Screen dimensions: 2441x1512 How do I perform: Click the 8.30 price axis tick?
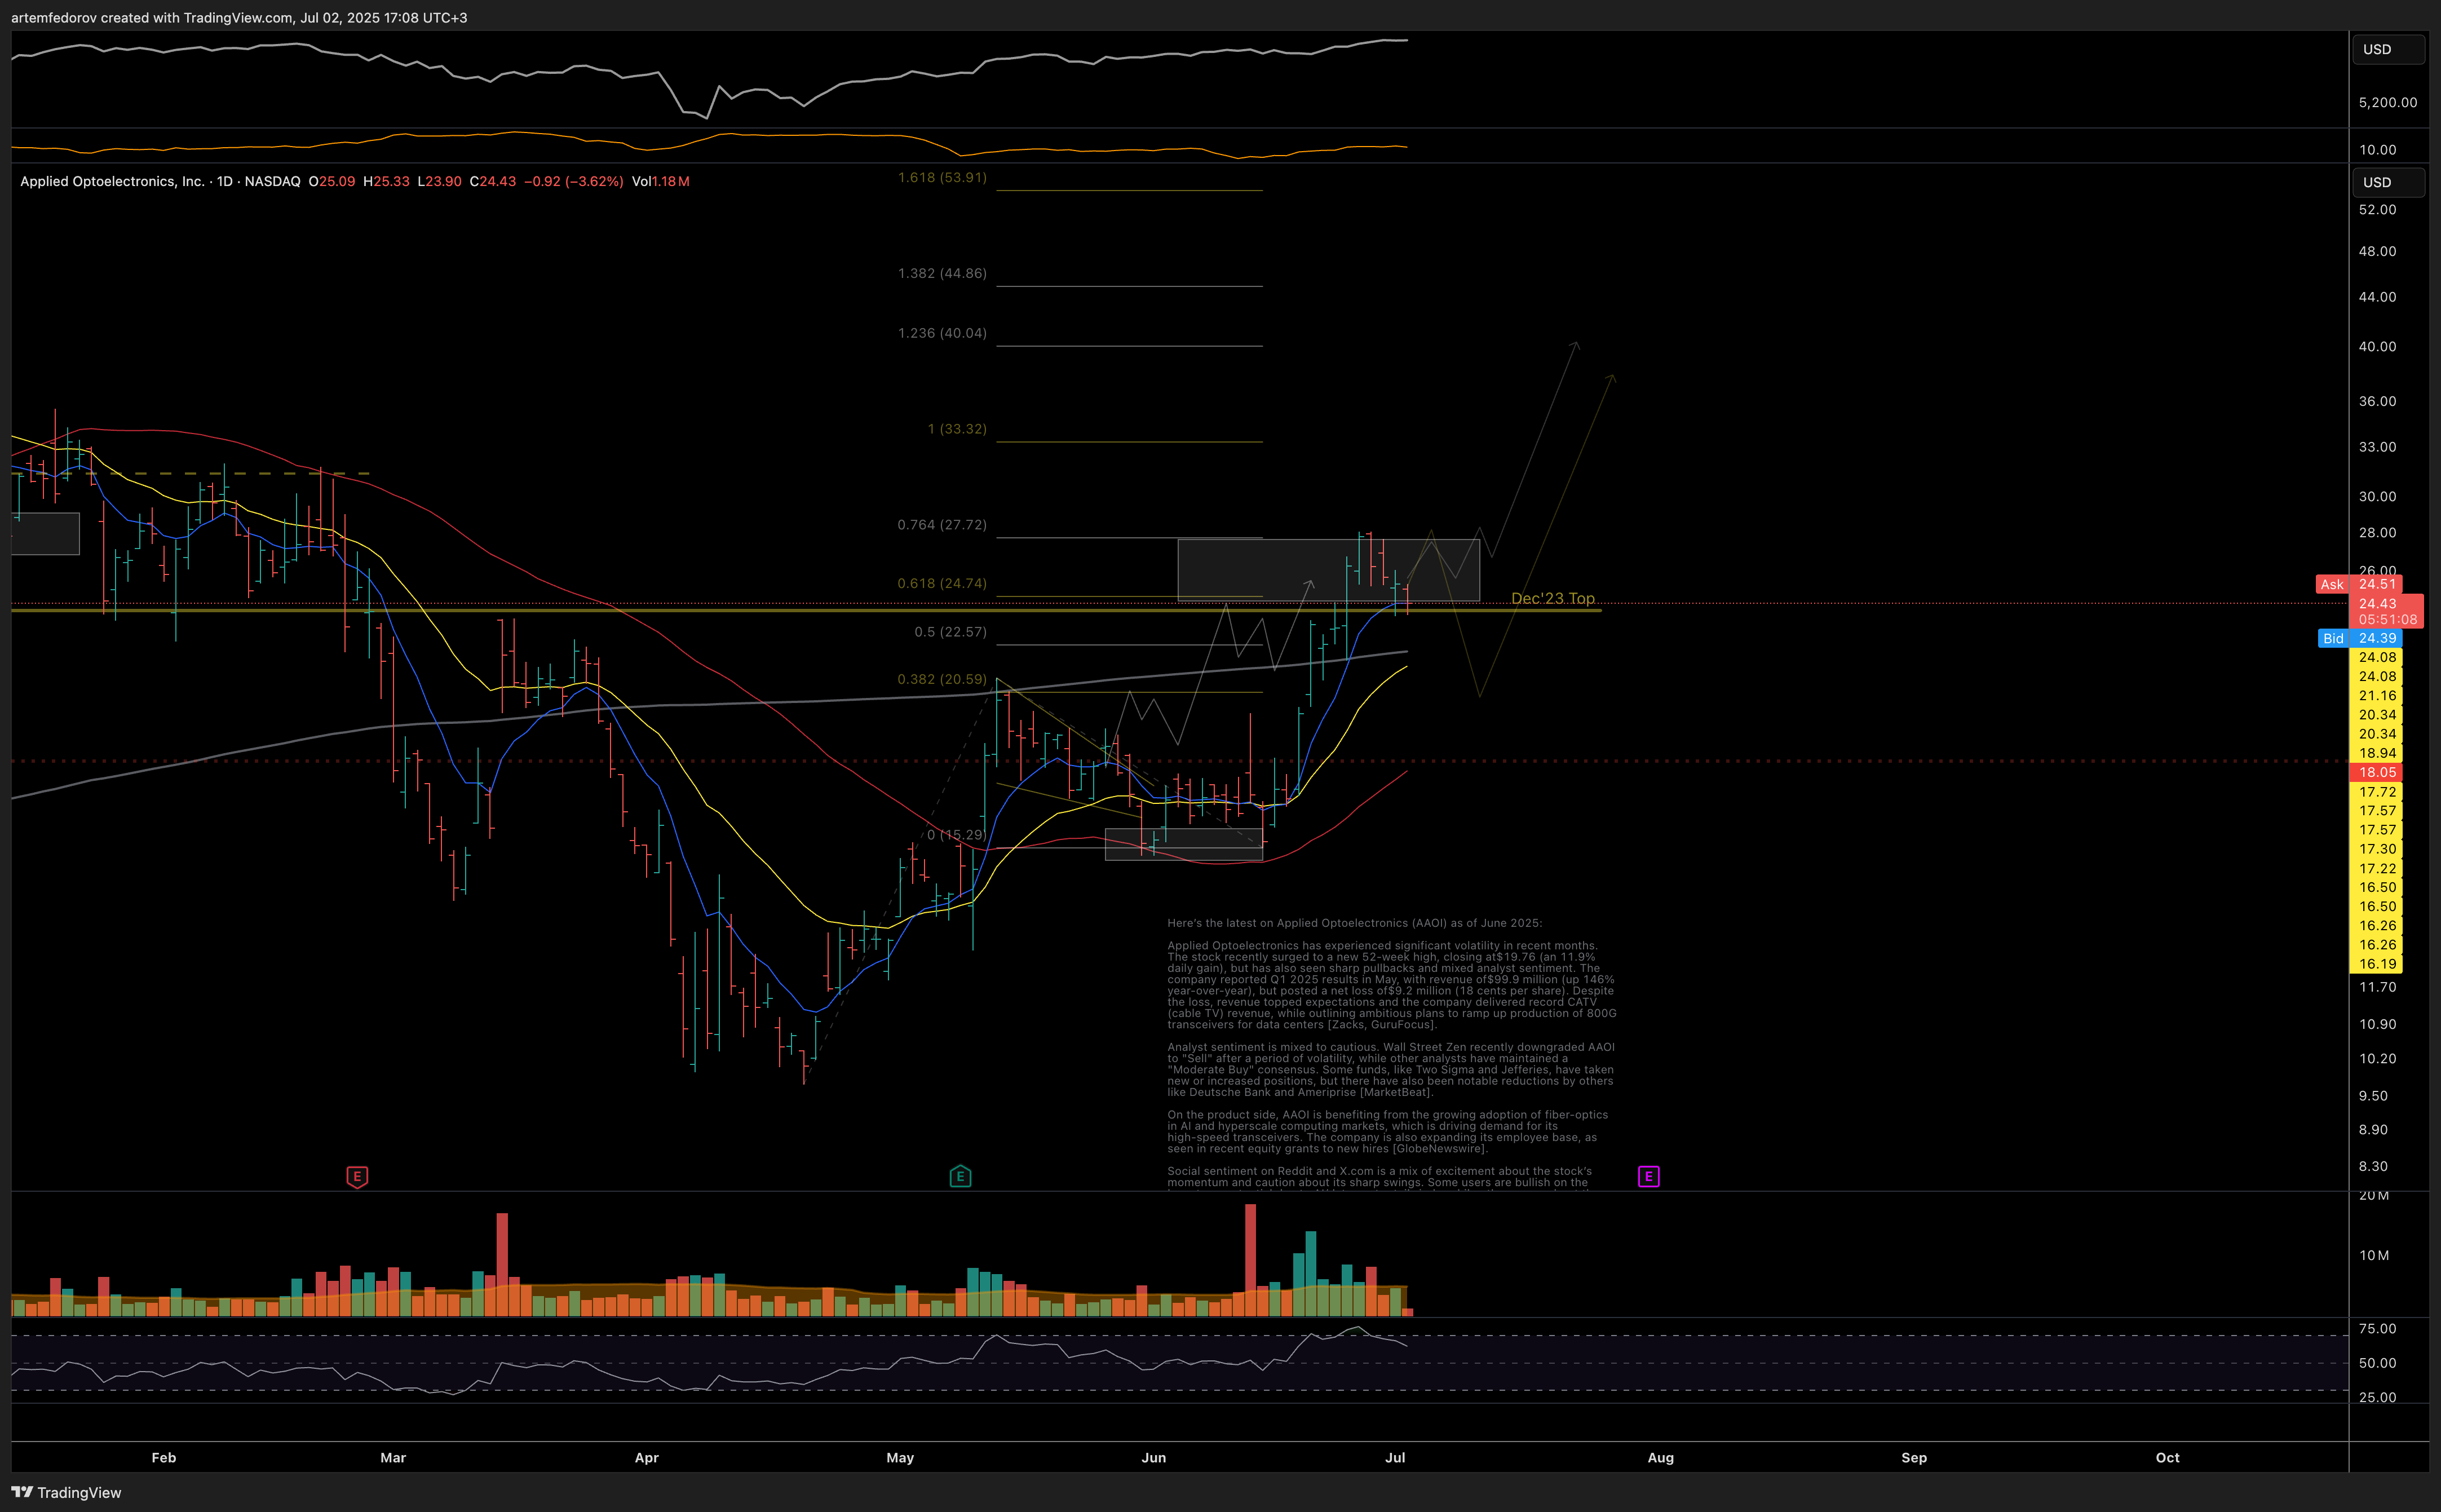[x=2374, y=1167]
